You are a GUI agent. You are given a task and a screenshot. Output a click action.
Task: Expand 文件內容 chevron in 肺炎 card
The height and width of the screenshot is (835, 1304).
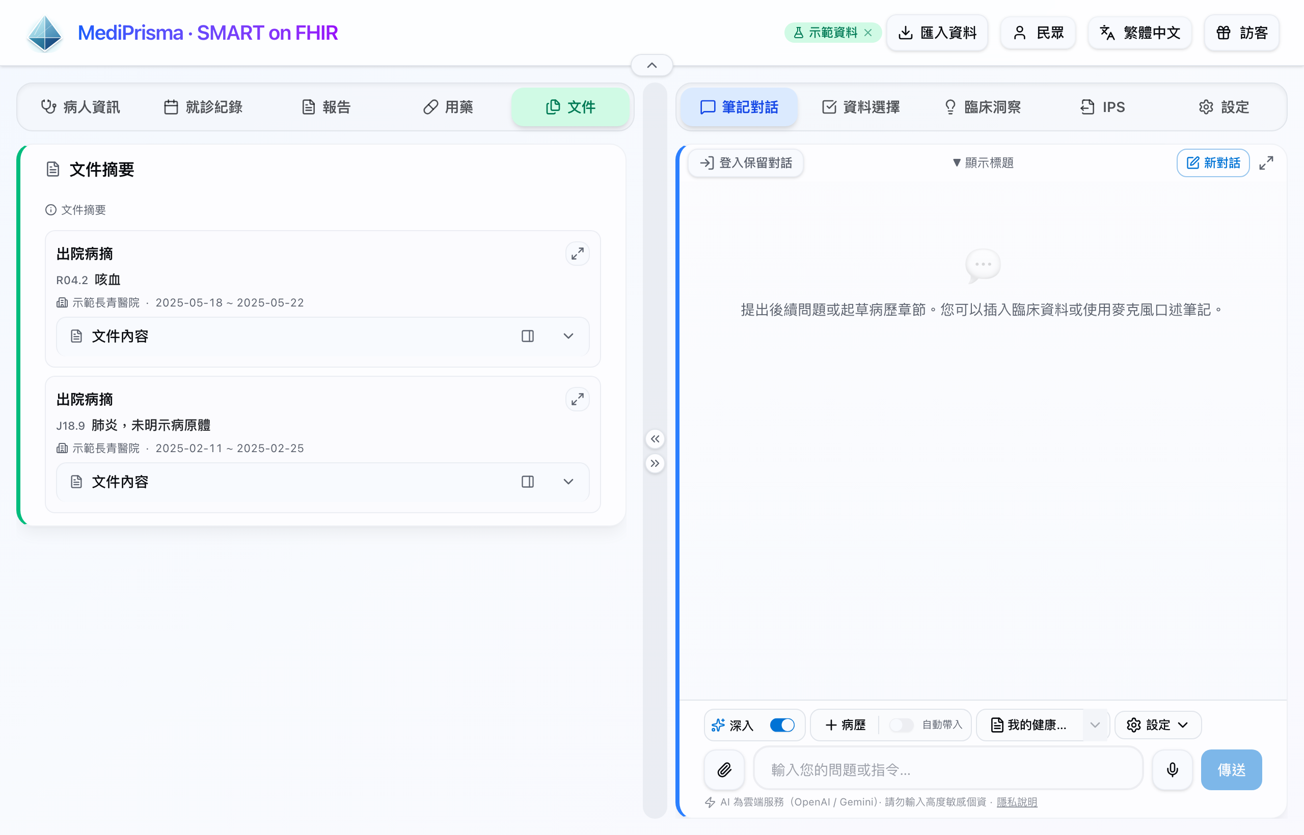pos(568,482)
